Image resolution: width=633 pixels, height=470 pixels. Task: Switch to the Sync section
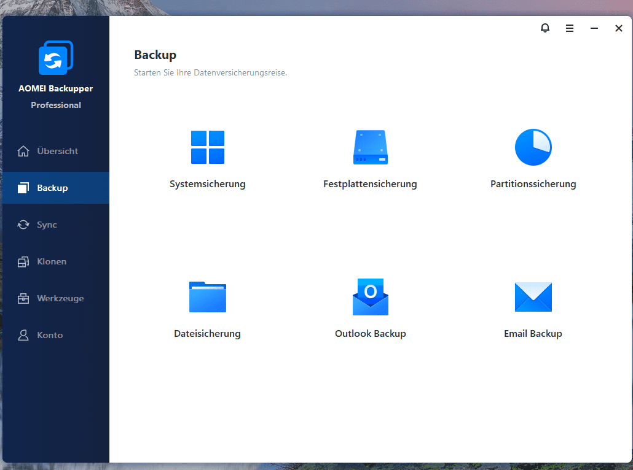pyautogui.click(x=56, y=225)
